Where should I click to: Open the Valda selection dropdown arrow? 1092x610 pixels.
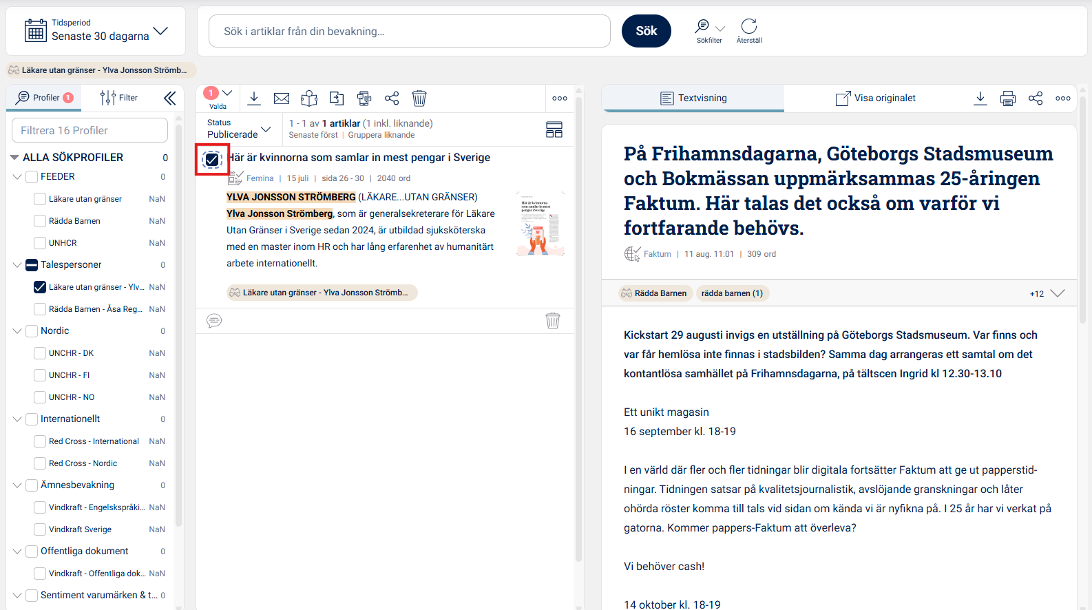(228, 93)
